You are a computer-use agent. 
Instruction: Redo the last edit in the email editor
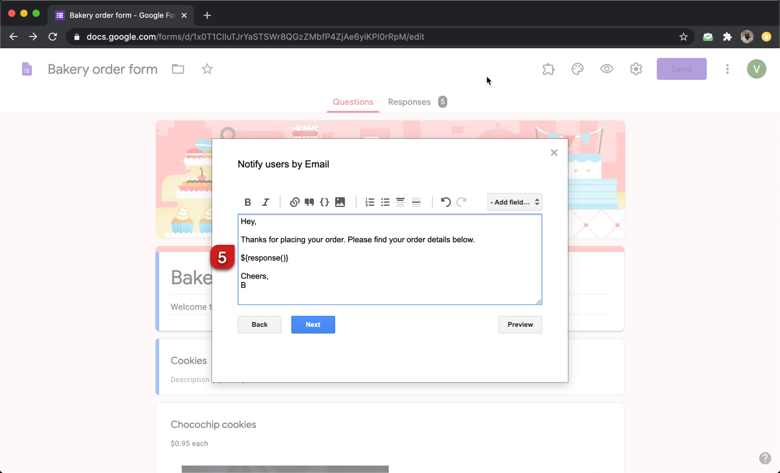[x=461, y=201]
